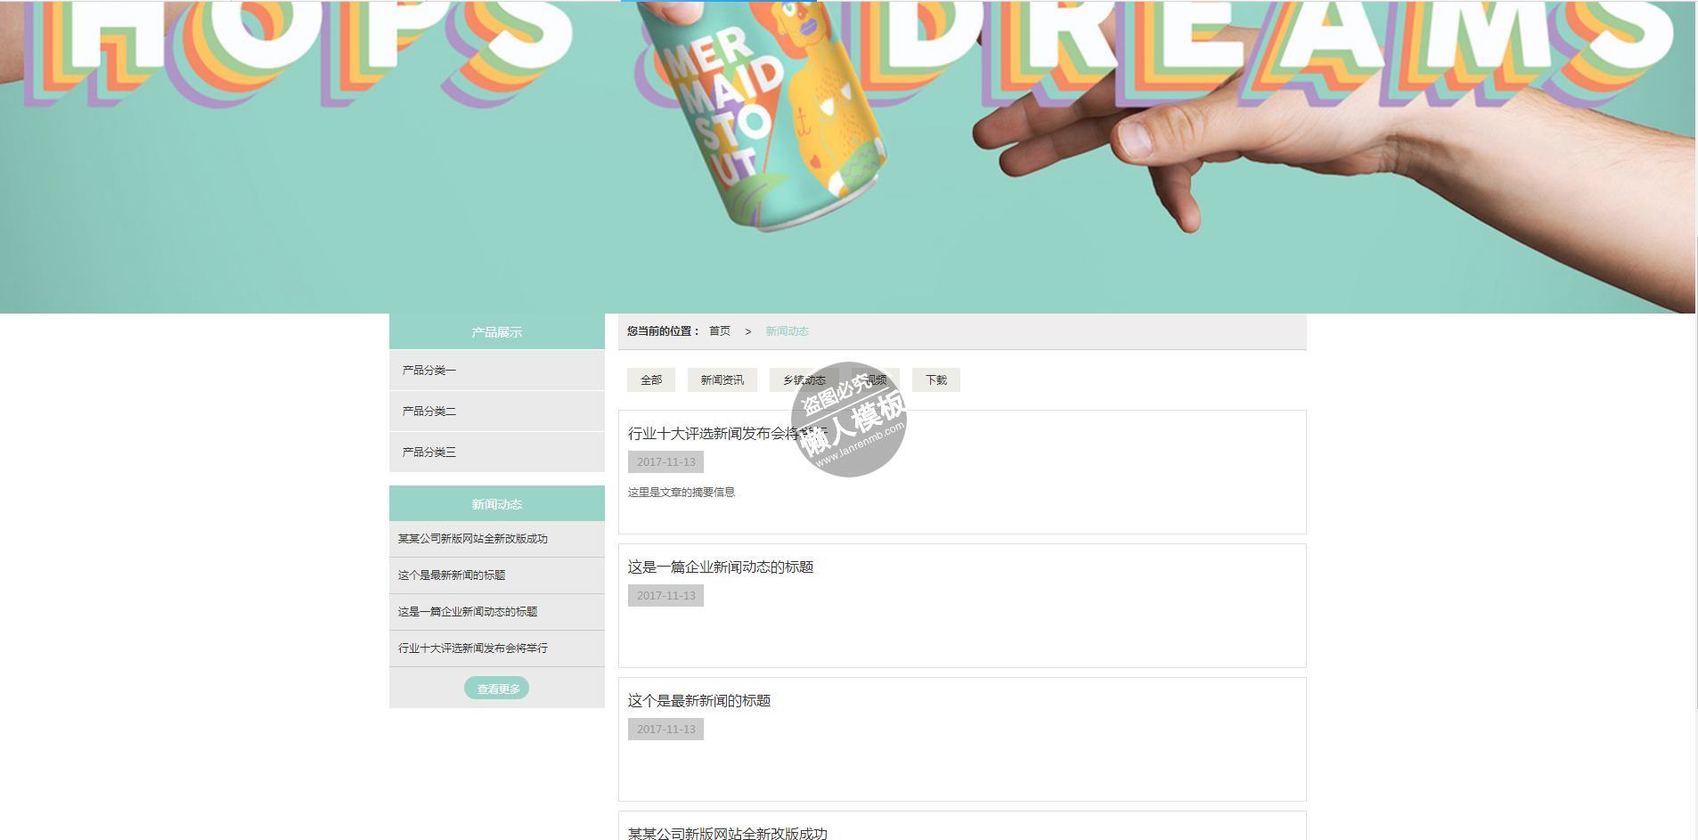This screenshot has height=840, width=1698.
Task: Go to 首页 via the breadcrumb
Action: coord(719,331)
